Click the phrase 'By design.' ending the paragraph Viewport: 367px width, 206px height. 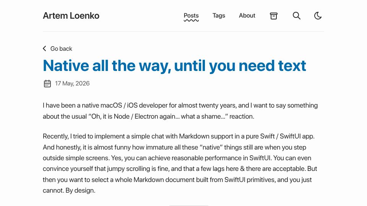point(80,191)
